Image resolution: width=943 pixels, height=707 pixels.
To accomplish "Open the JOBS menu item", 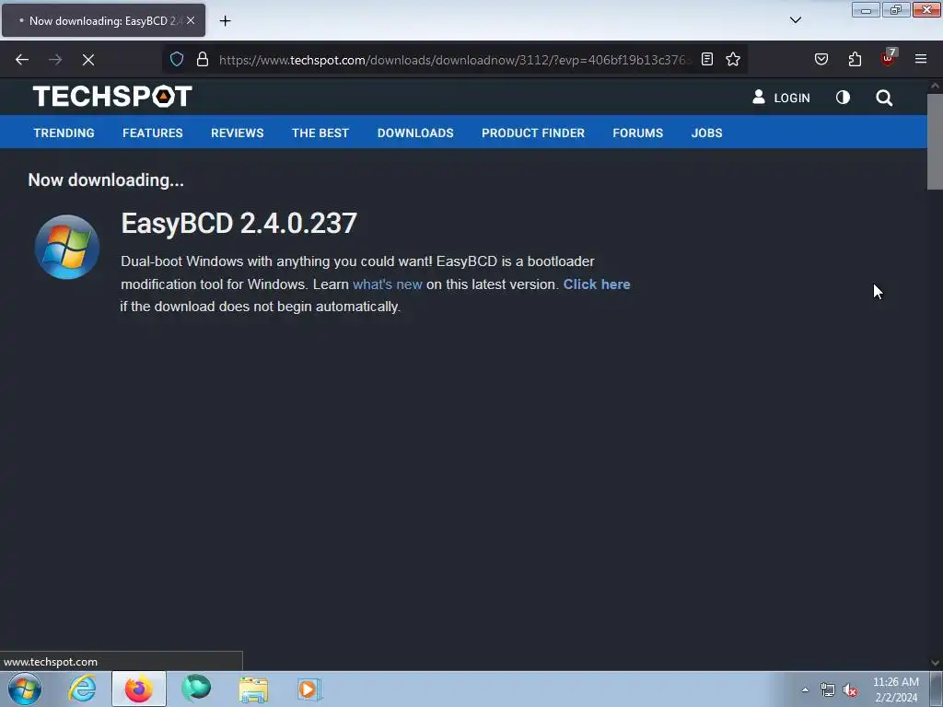I will point(706,133).
